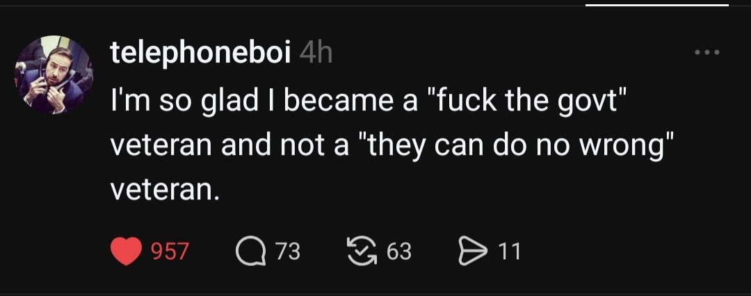Open replies via the comment bubble icon
Viewport: 751px width, 296px height.
250,251
